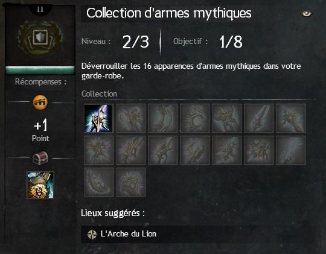Click the orange achievement point arch icon
Screen dimensions: 326x254
[x=40, y=103]
